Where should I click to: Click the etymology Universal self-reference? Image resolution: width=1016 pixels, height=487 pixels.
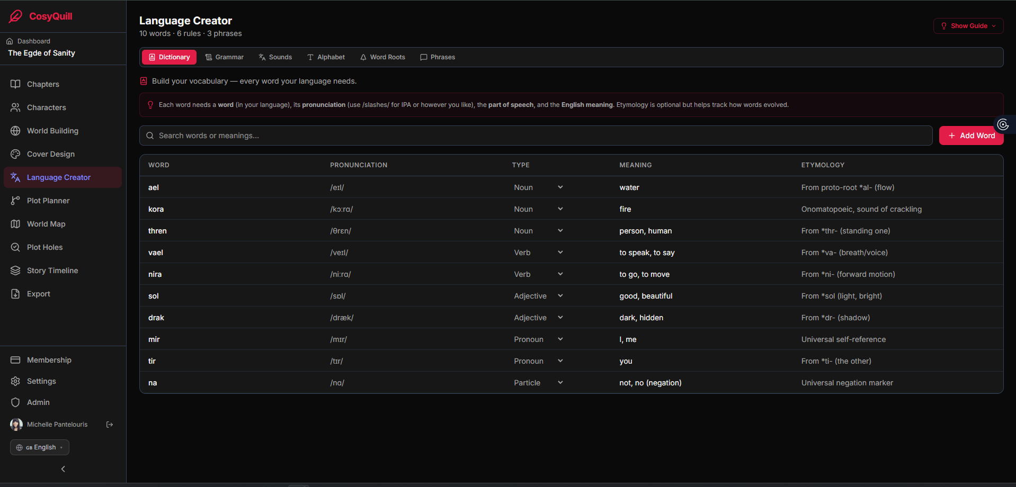pyautogui.click(x=843, y=339)
